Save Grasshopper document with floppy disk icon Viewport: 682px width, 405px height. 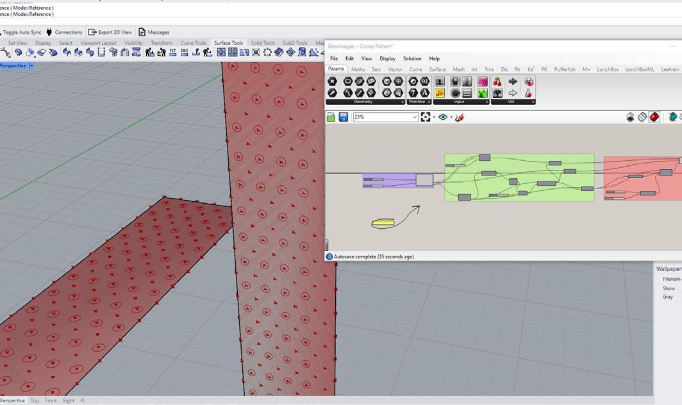click(344, 117)
